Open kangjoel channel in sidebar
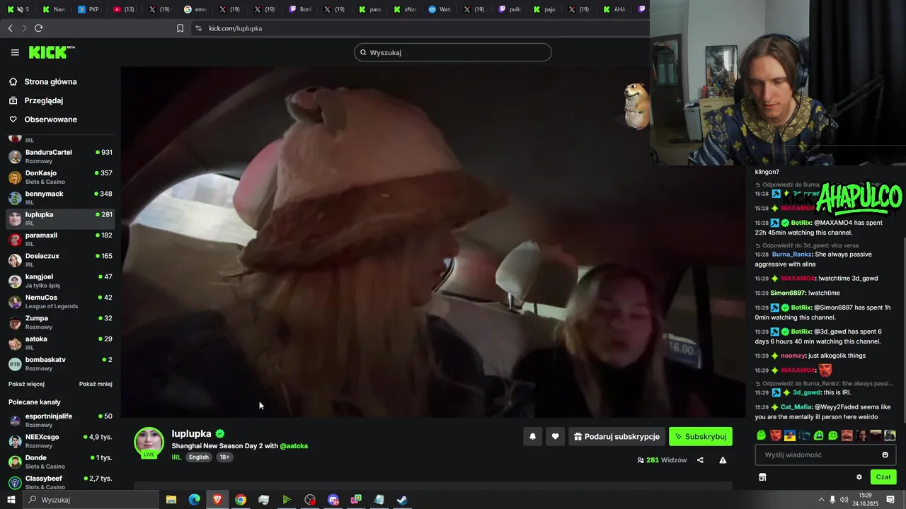The width and height of the screenshot is (906, 509). tap(60, 281)
